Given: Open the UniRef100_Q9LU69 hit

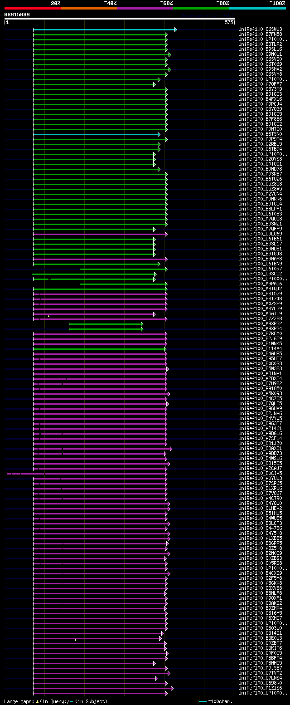Looking at the screenshot, I should pyautogui.click(x=260, y=234).
